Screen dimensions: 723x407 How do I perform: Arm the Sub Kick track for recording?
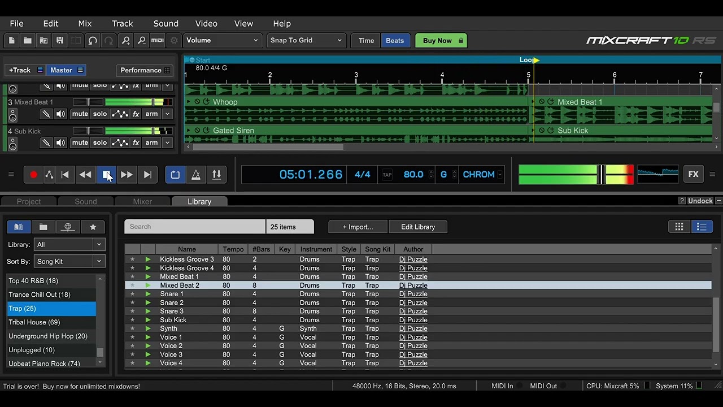click(x=151, y=143)
